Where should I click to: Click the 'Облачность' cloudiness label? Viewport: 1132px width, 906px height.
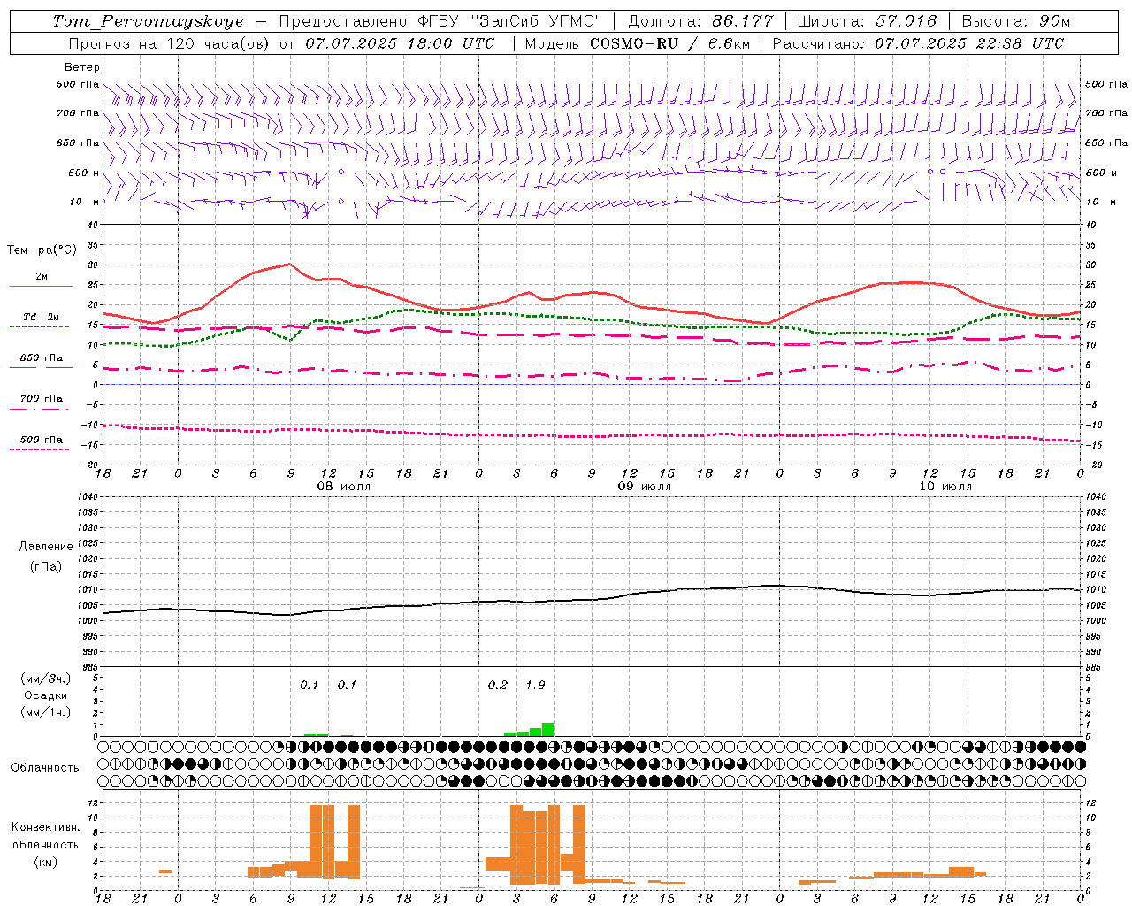click(x=45, y=768)
